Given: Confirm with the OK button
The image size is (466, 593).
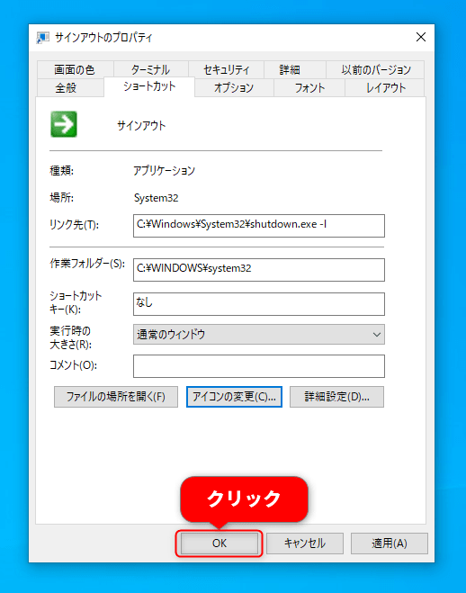Looking at the screenshot, I should point(220,544).
